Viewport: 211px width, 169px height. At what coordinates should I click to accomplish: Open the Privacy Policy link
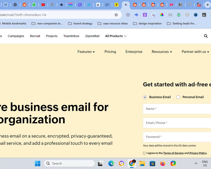pos(198,153)
